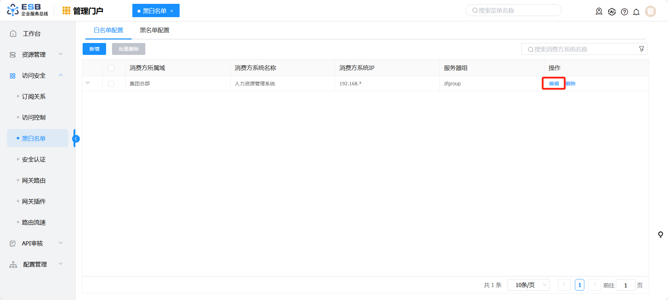Click the lightbulb icon at right edge
The image size is (668, 300).
click(x=660, y=234)
